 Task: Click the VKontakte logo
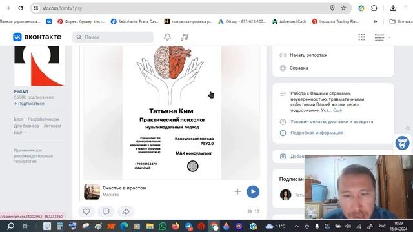coord(37,37)
